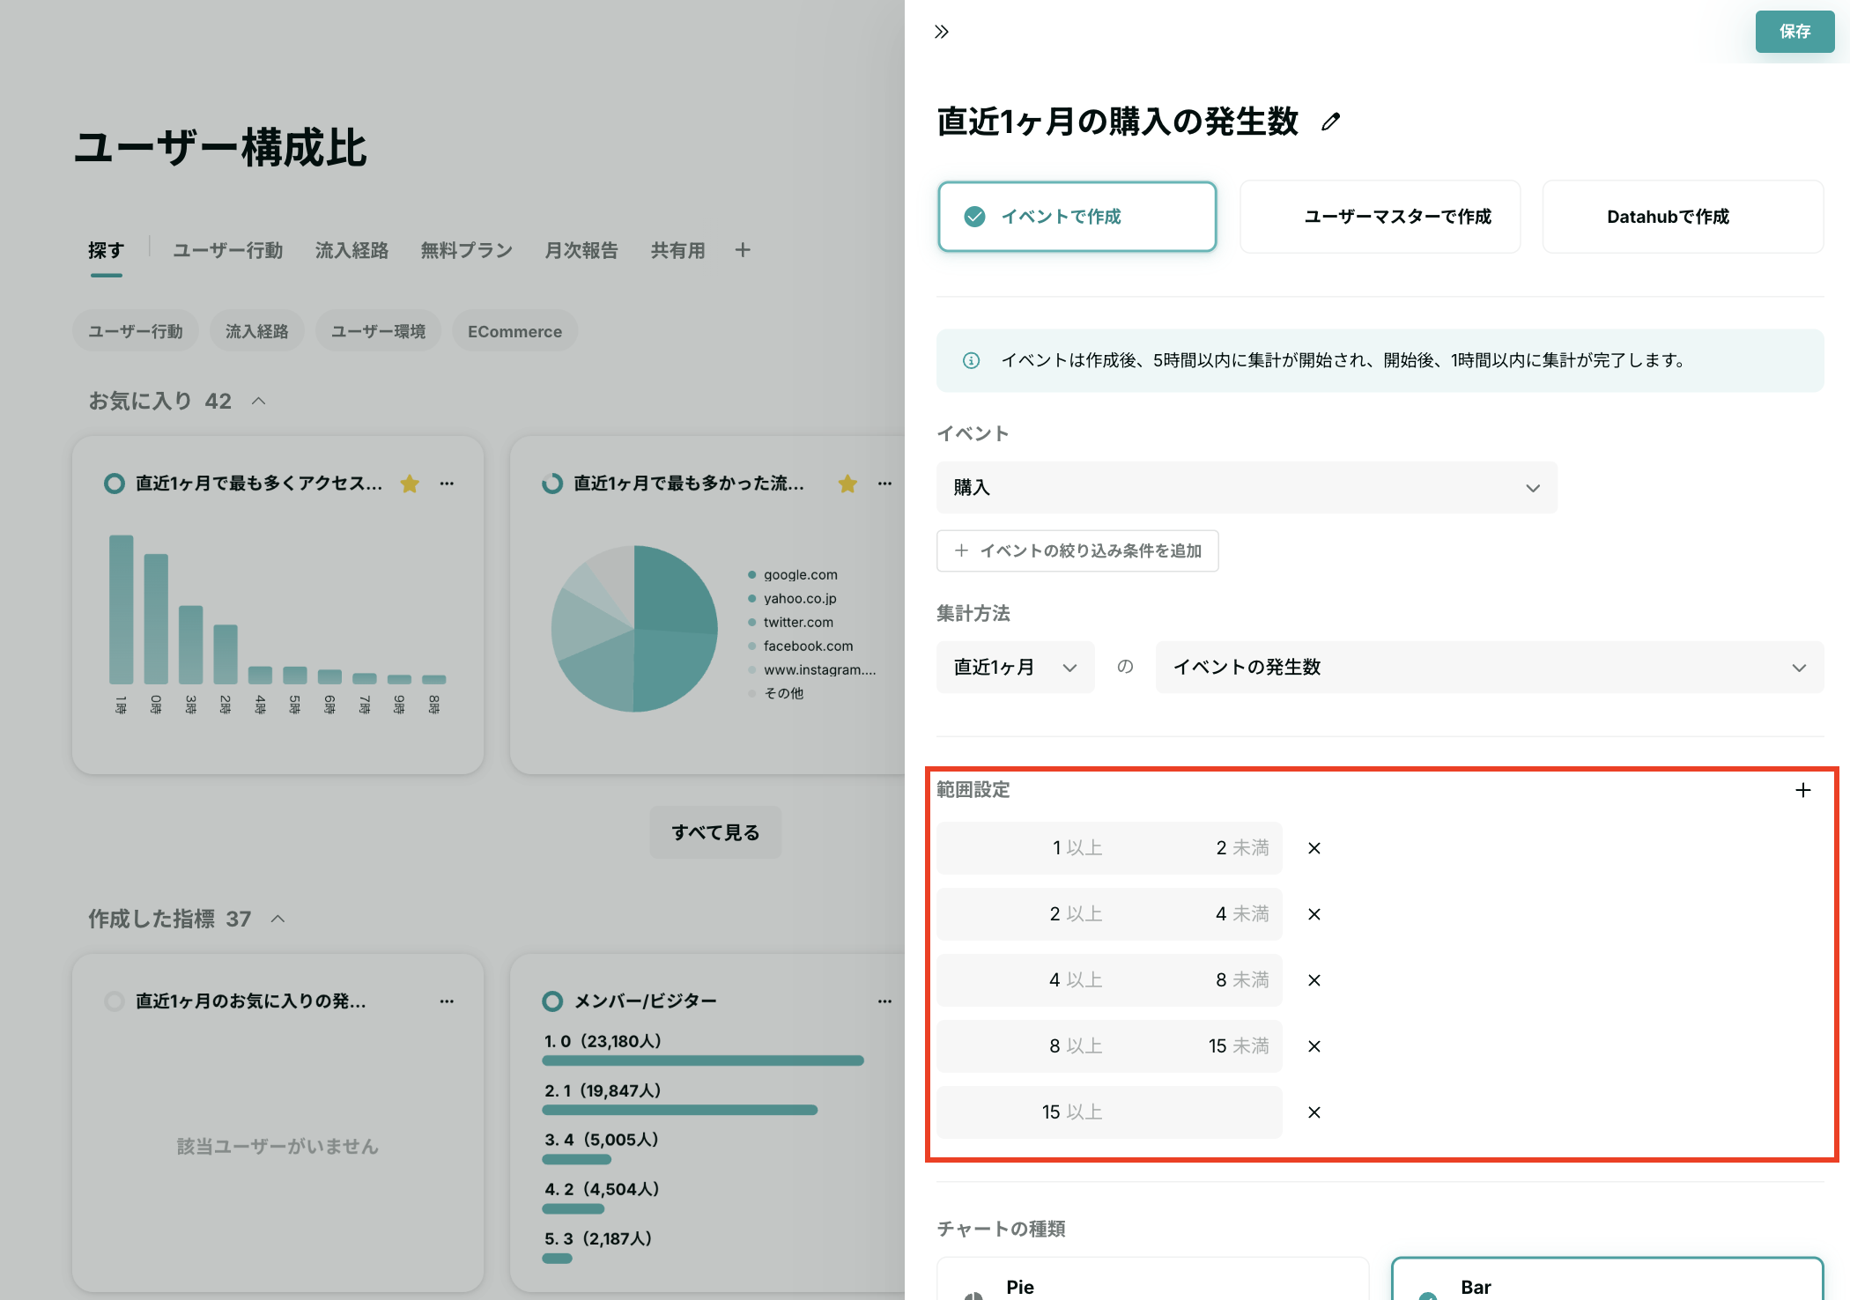Open the 購入 event dropdown
The height and width of the screenshot is (1300, 1850).
pyautogui.click(x=1247, y=487)
